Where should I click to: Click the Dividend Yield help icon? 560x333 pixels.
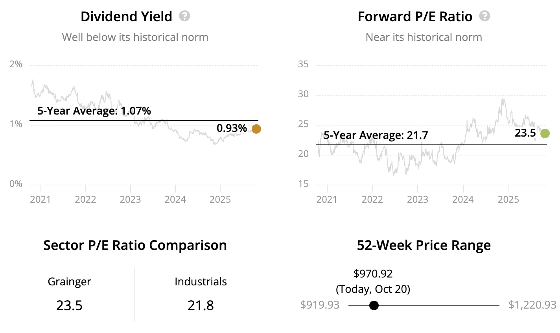[184, 16]
